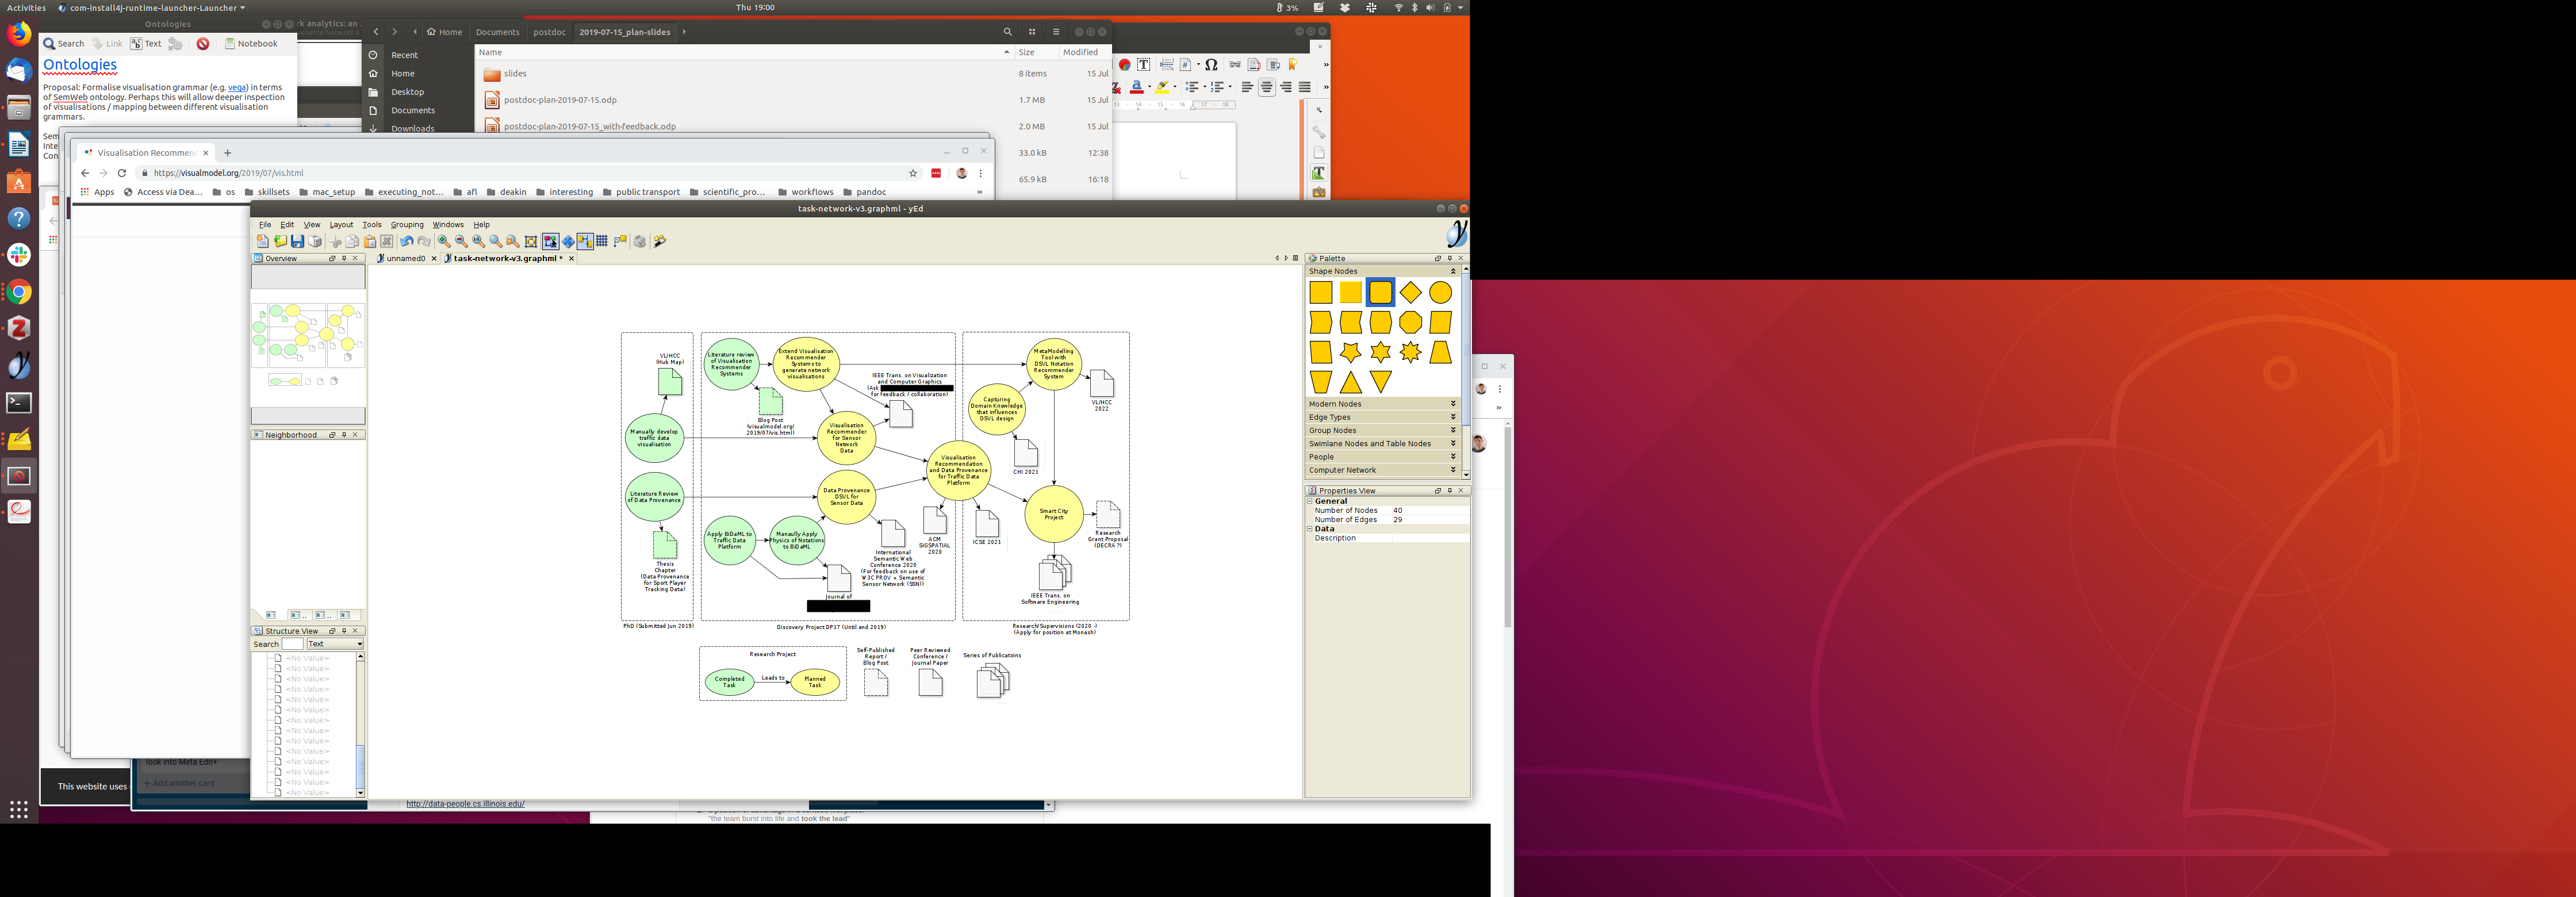This screenshot has height=897, width=2576.
Task: Click the Save document toolbar icon
Action: tap(298, 241)
